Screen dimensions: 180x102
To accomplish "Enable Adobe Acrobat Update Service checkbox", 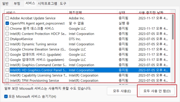I will (x=7, y=18).
